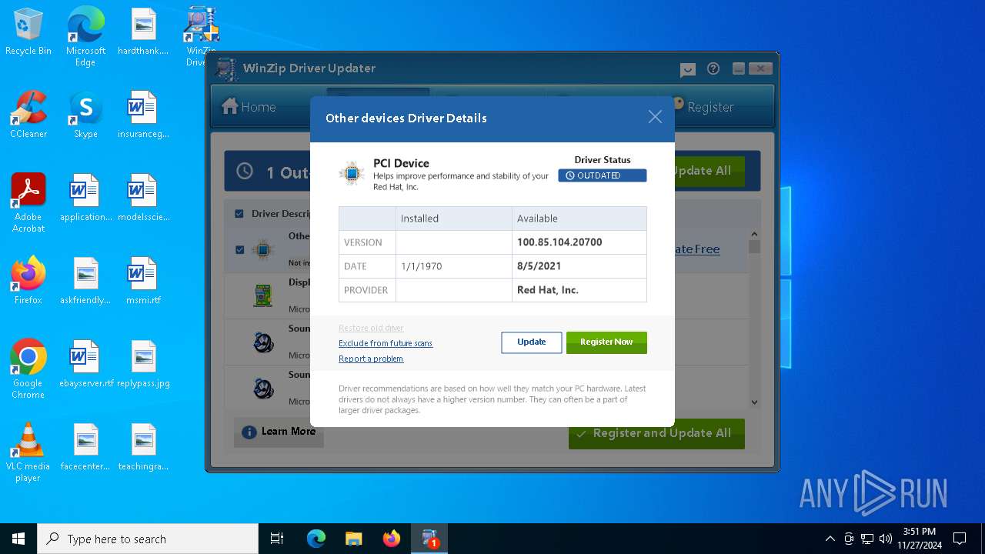Image resolution: width=985 pixels, height=554 pixels.
Task: Open Skype desktop shortcut
Action: (x=85, y=115)
